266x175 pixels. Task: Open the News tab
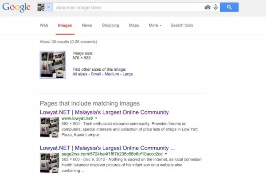pyautogui.click(x=87, y=25)
